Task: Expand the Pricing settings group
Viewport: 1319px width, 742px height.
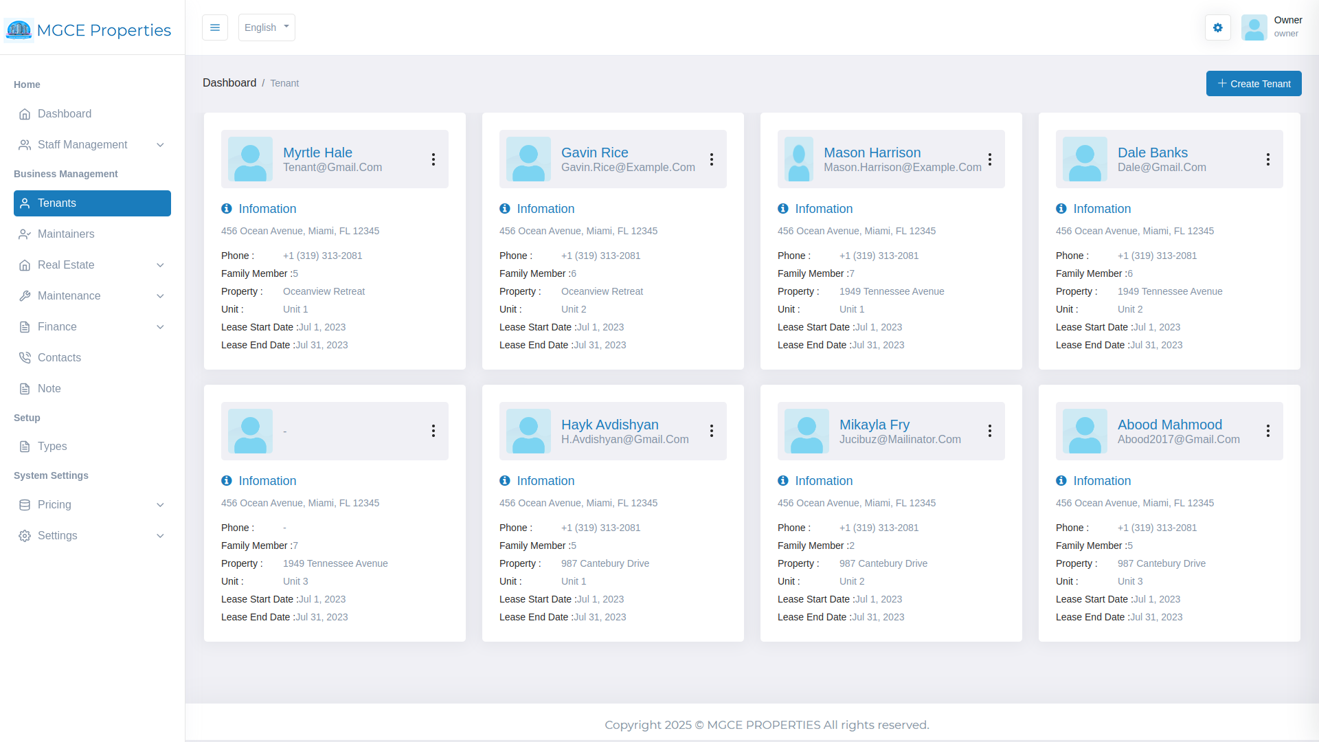Action: click(x=92, y=505)
